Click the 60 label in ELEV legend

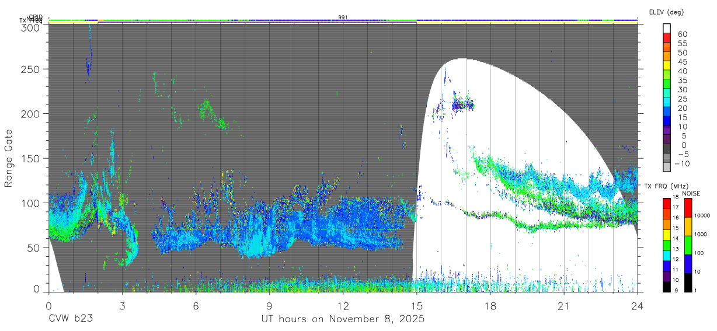682,34
